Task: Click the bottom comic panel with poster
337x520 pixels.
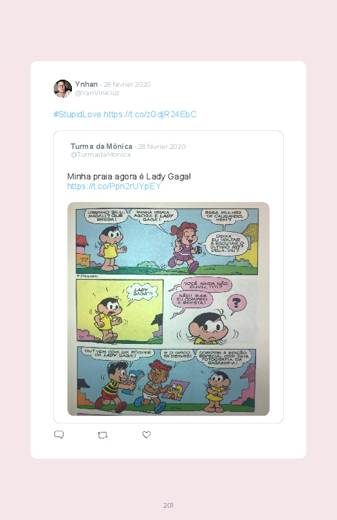Action: coord(167,379)
